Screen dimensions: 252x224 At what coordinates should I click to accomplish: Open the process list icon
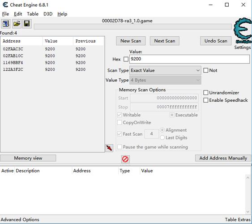coord(6,24)
